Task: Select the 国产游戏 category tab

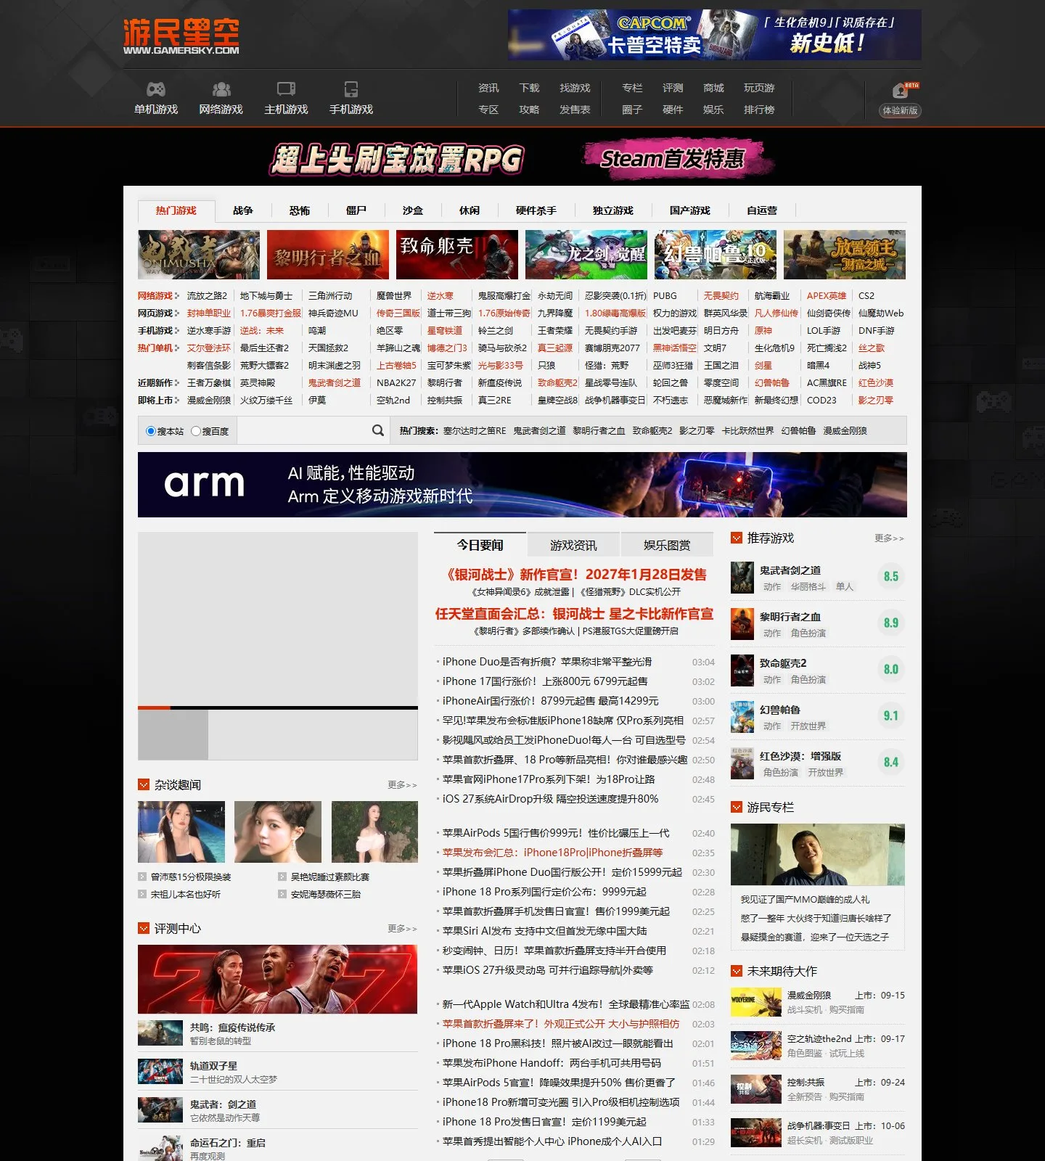Action: point(690,210)
